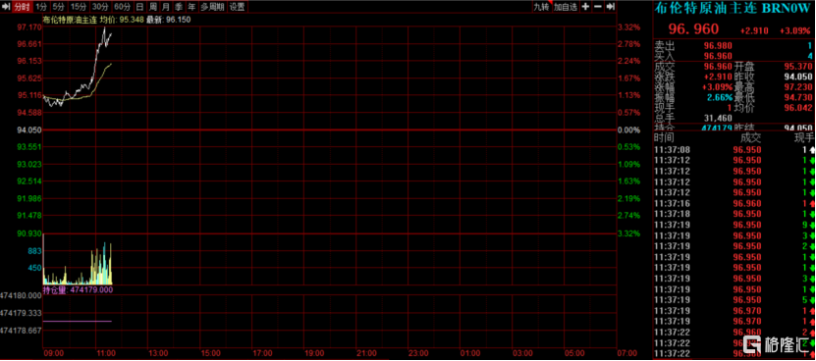Select the 30分 chart period
The image size is (816, 361).
100,7
